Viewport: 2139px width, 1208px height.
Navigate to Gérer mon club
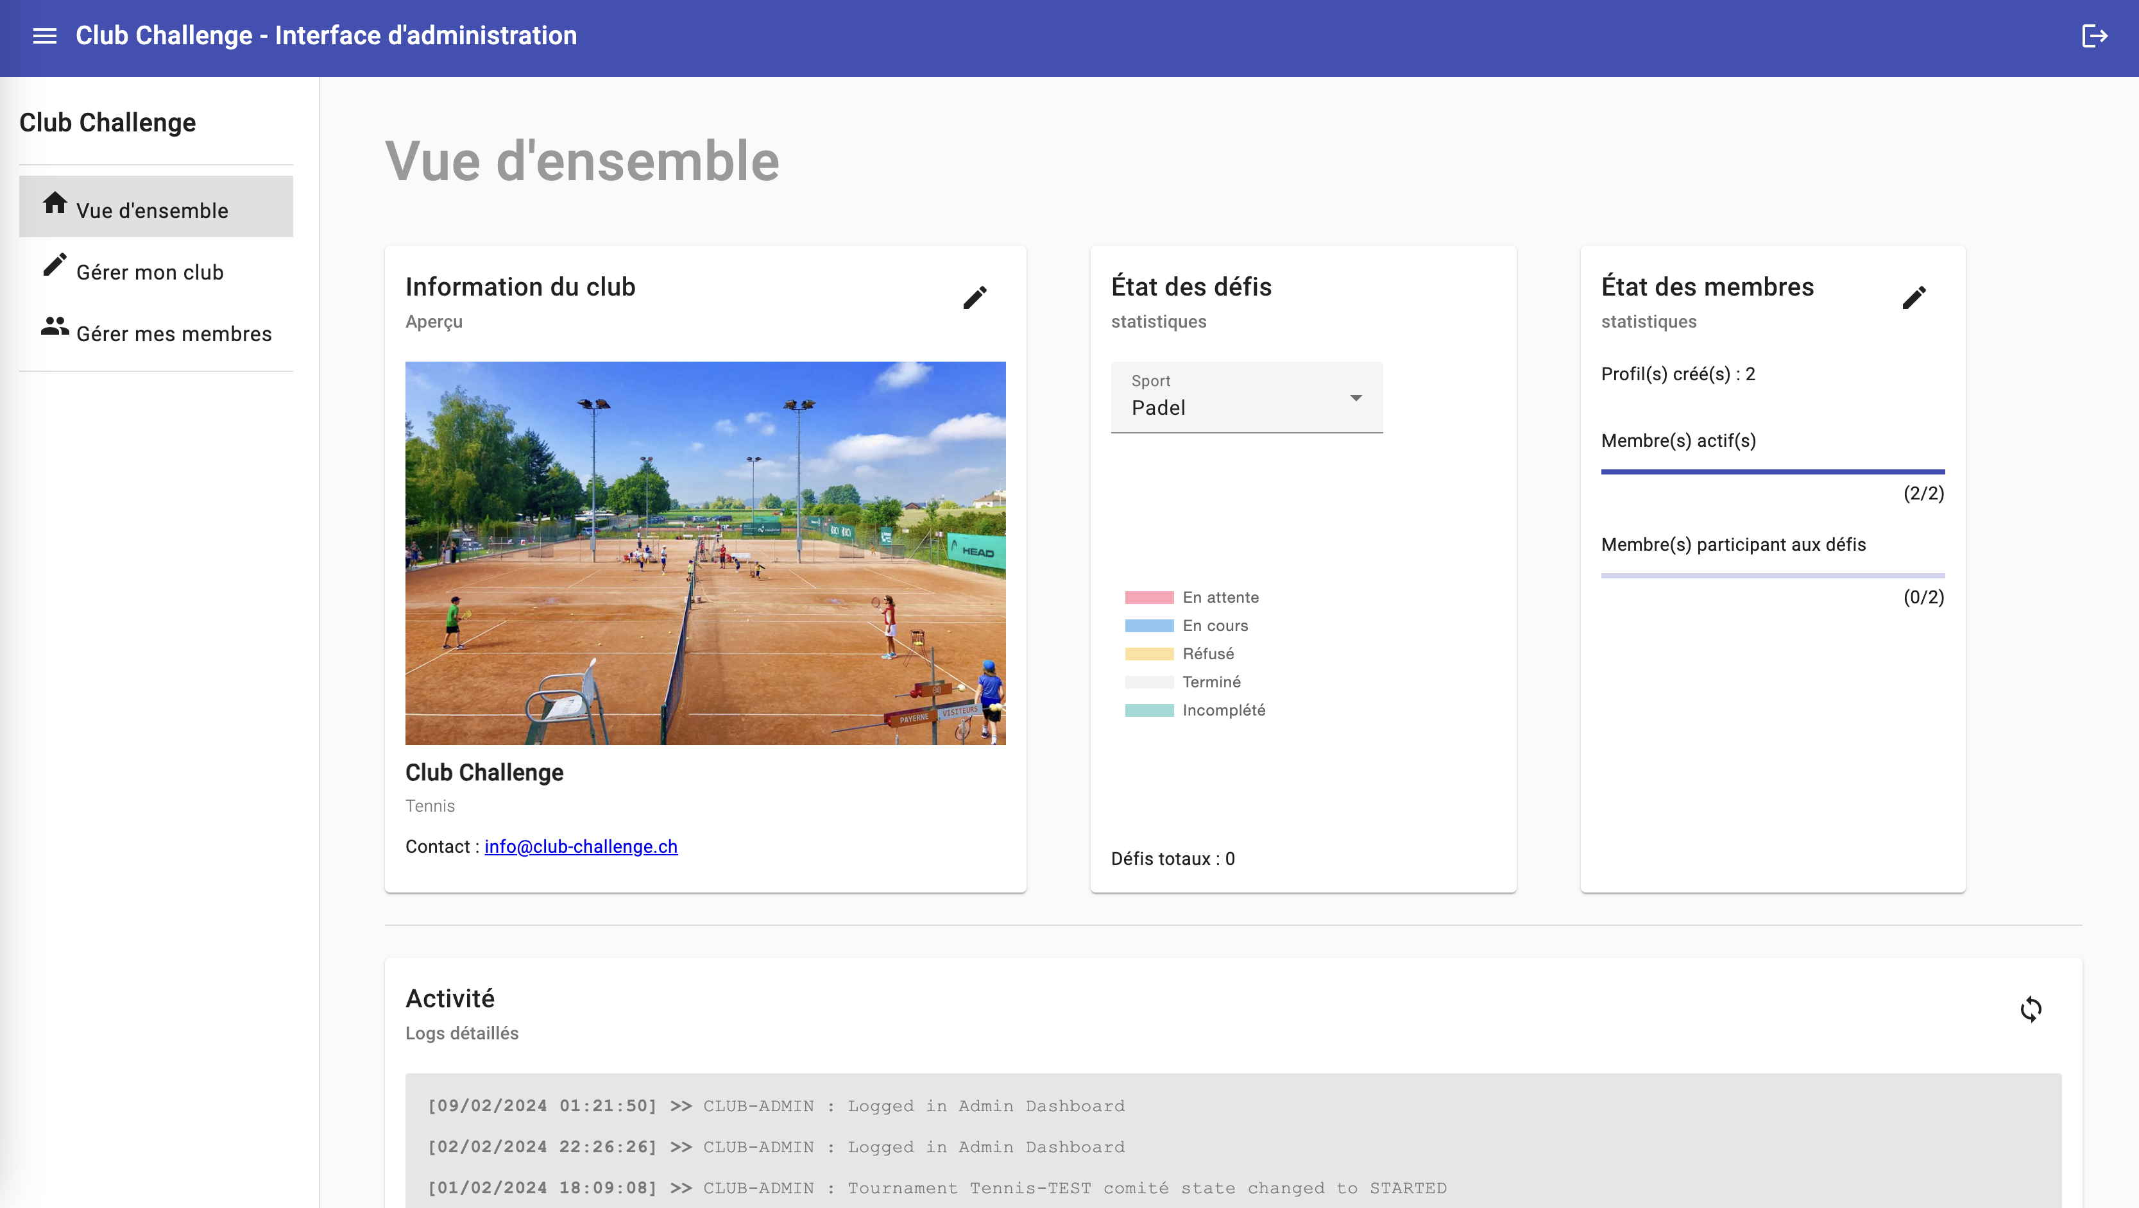click(x=149, y=272)
